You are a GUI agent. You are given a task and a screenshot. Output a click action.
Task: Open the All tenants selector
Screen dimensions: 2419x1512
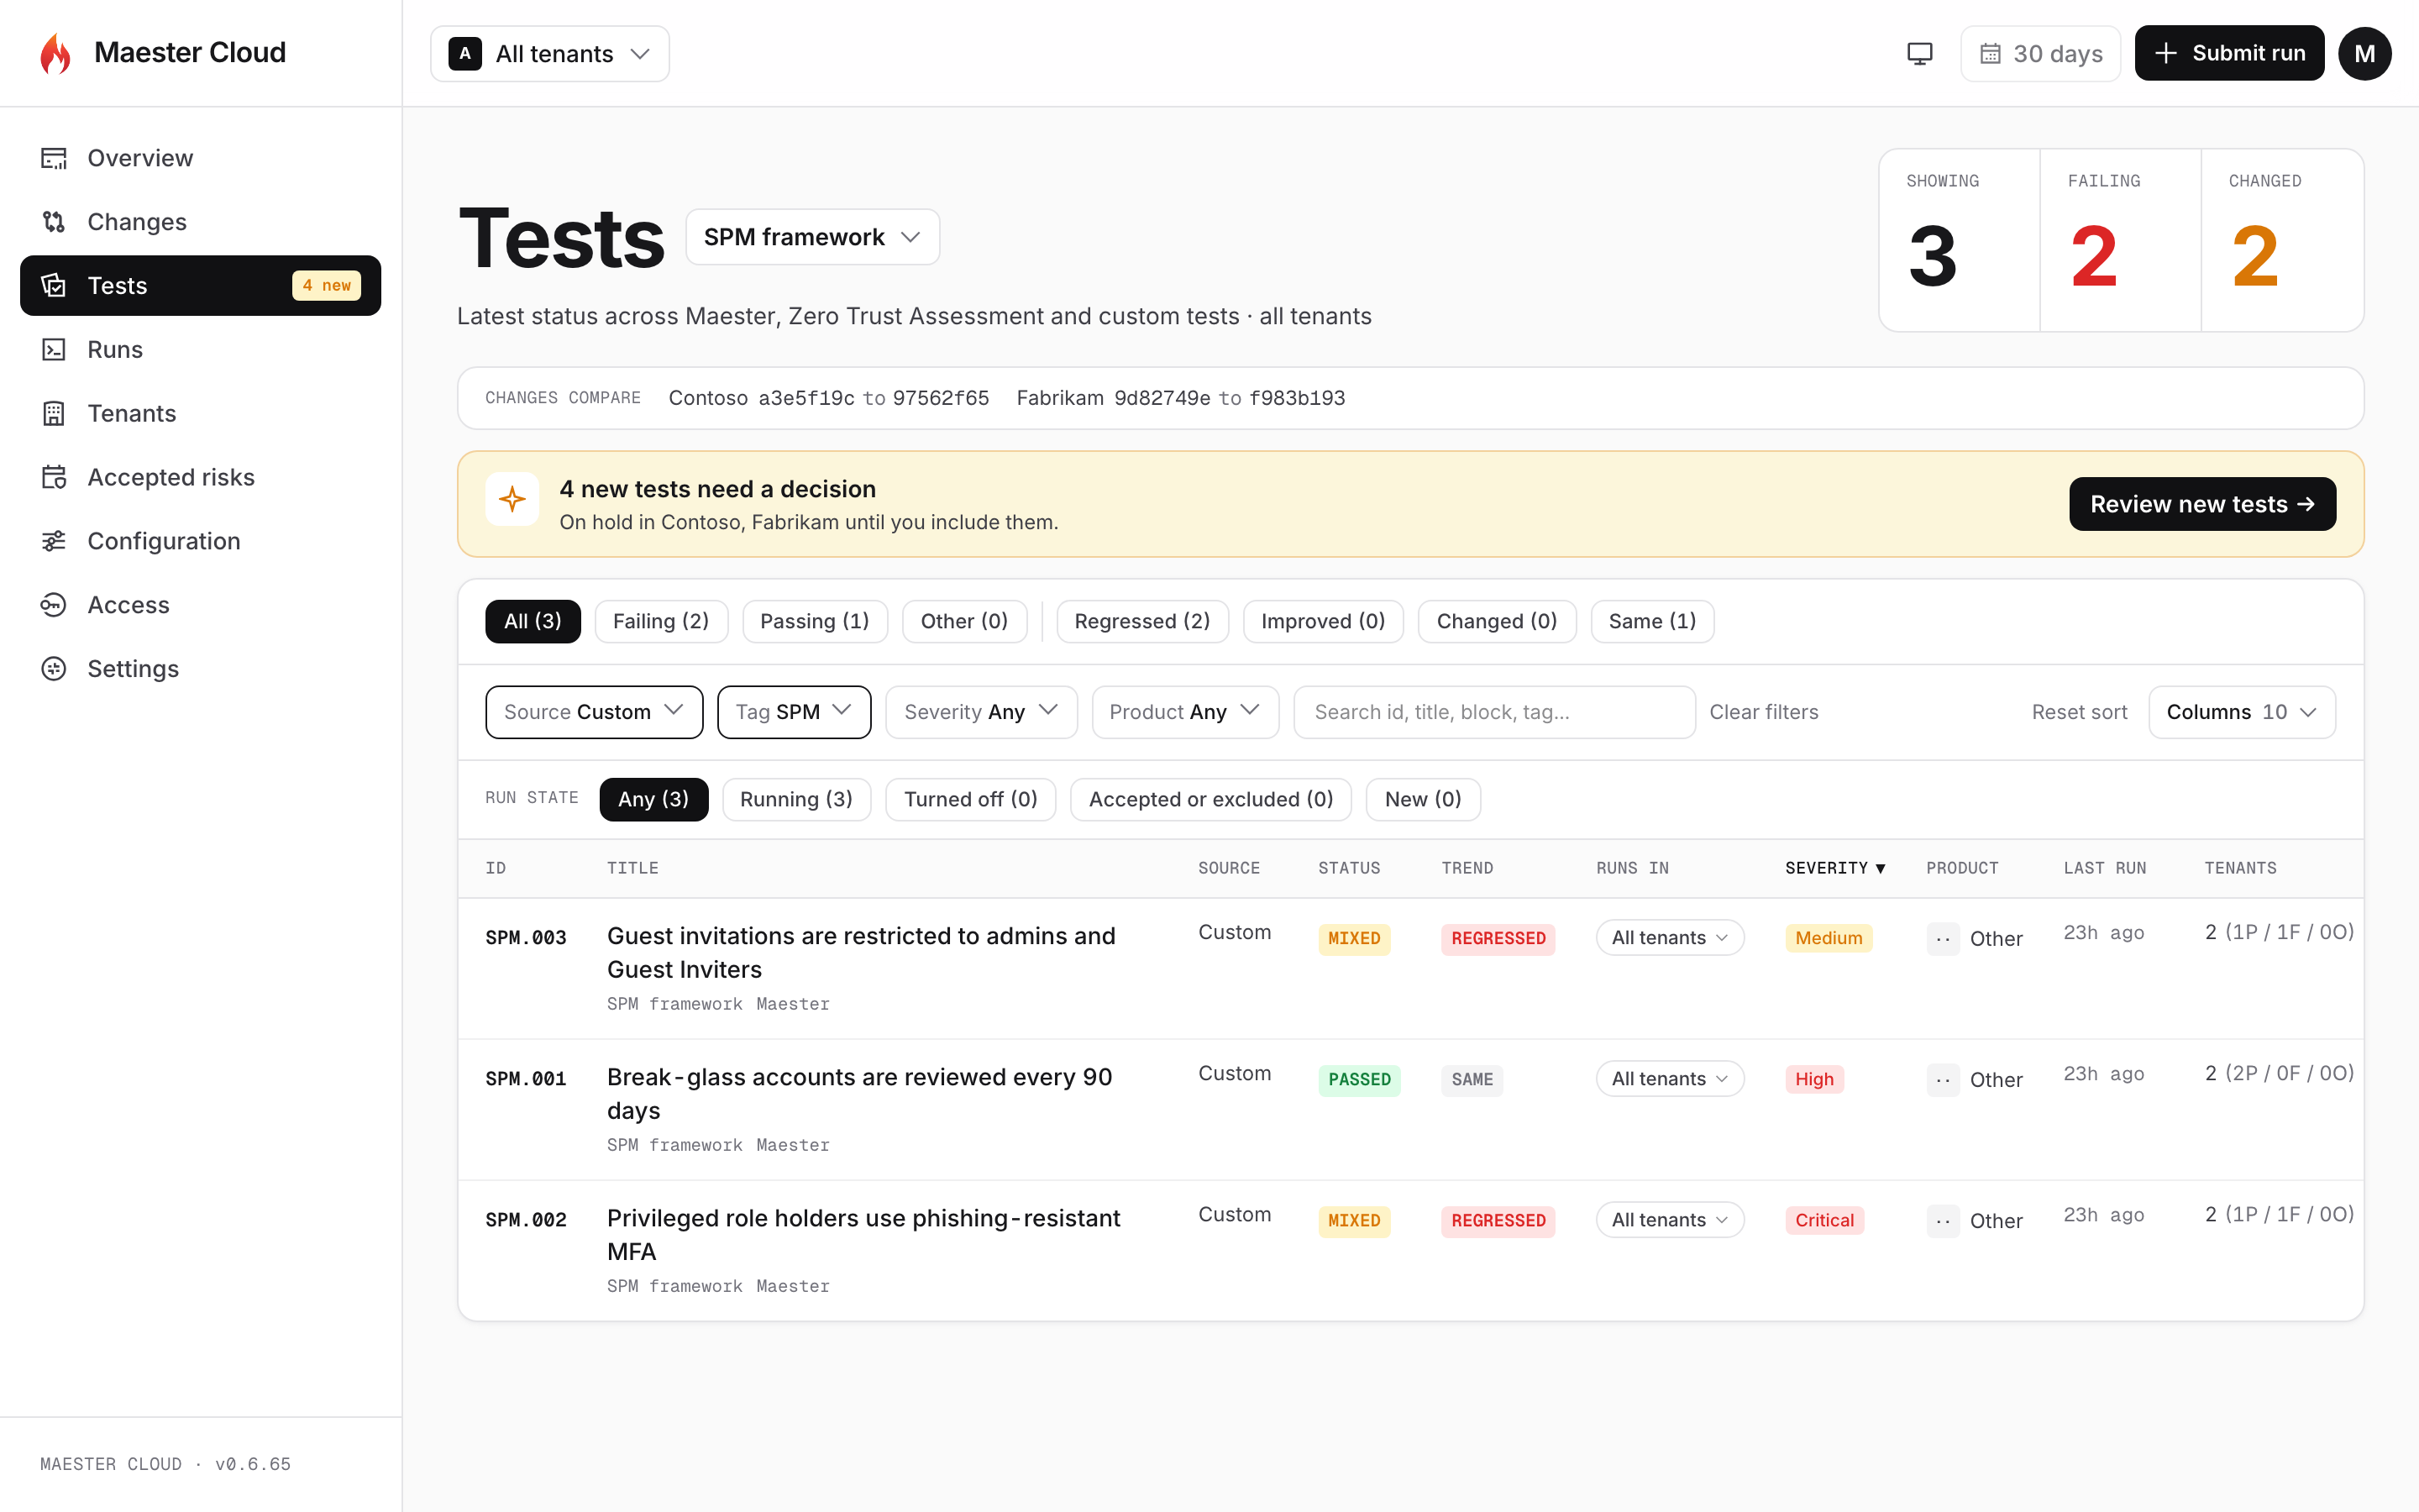pos(550,54)
